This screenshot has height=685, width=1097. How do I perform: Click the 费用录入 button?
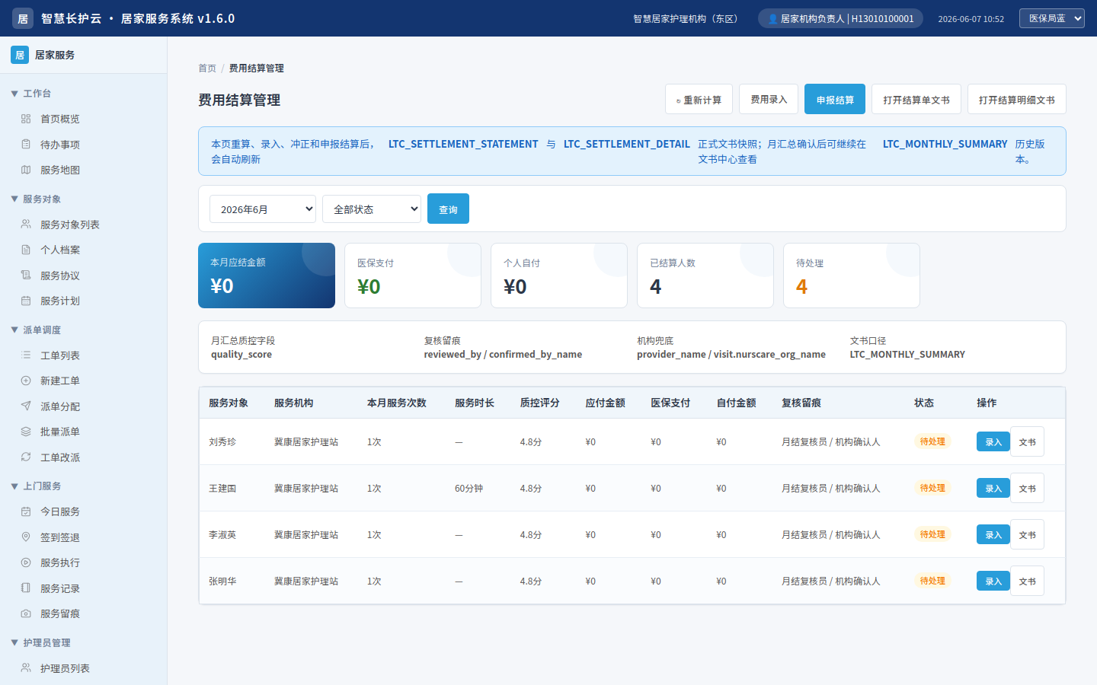point(769,99)
